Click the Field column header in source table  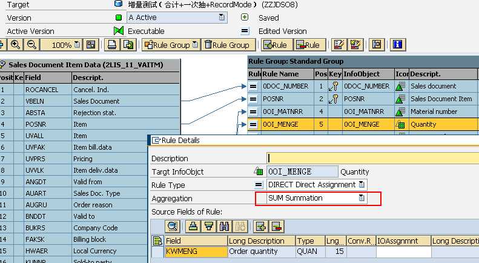point(196,241)
